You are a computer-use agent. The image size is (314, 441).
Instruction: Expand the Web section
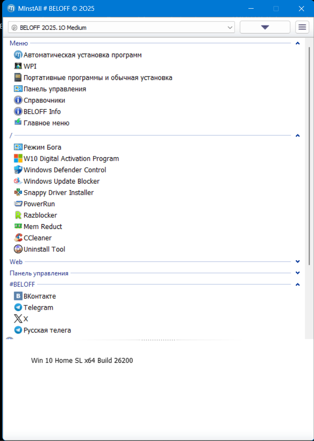[x=298, y=262]
